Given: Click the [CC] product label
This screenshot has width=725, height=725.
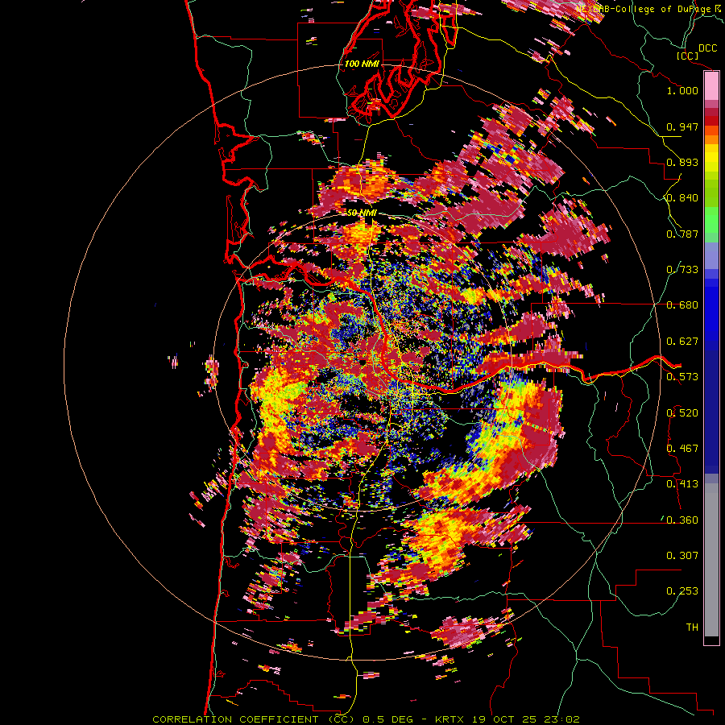Looking at the screenshot, I should pos(688,56).
